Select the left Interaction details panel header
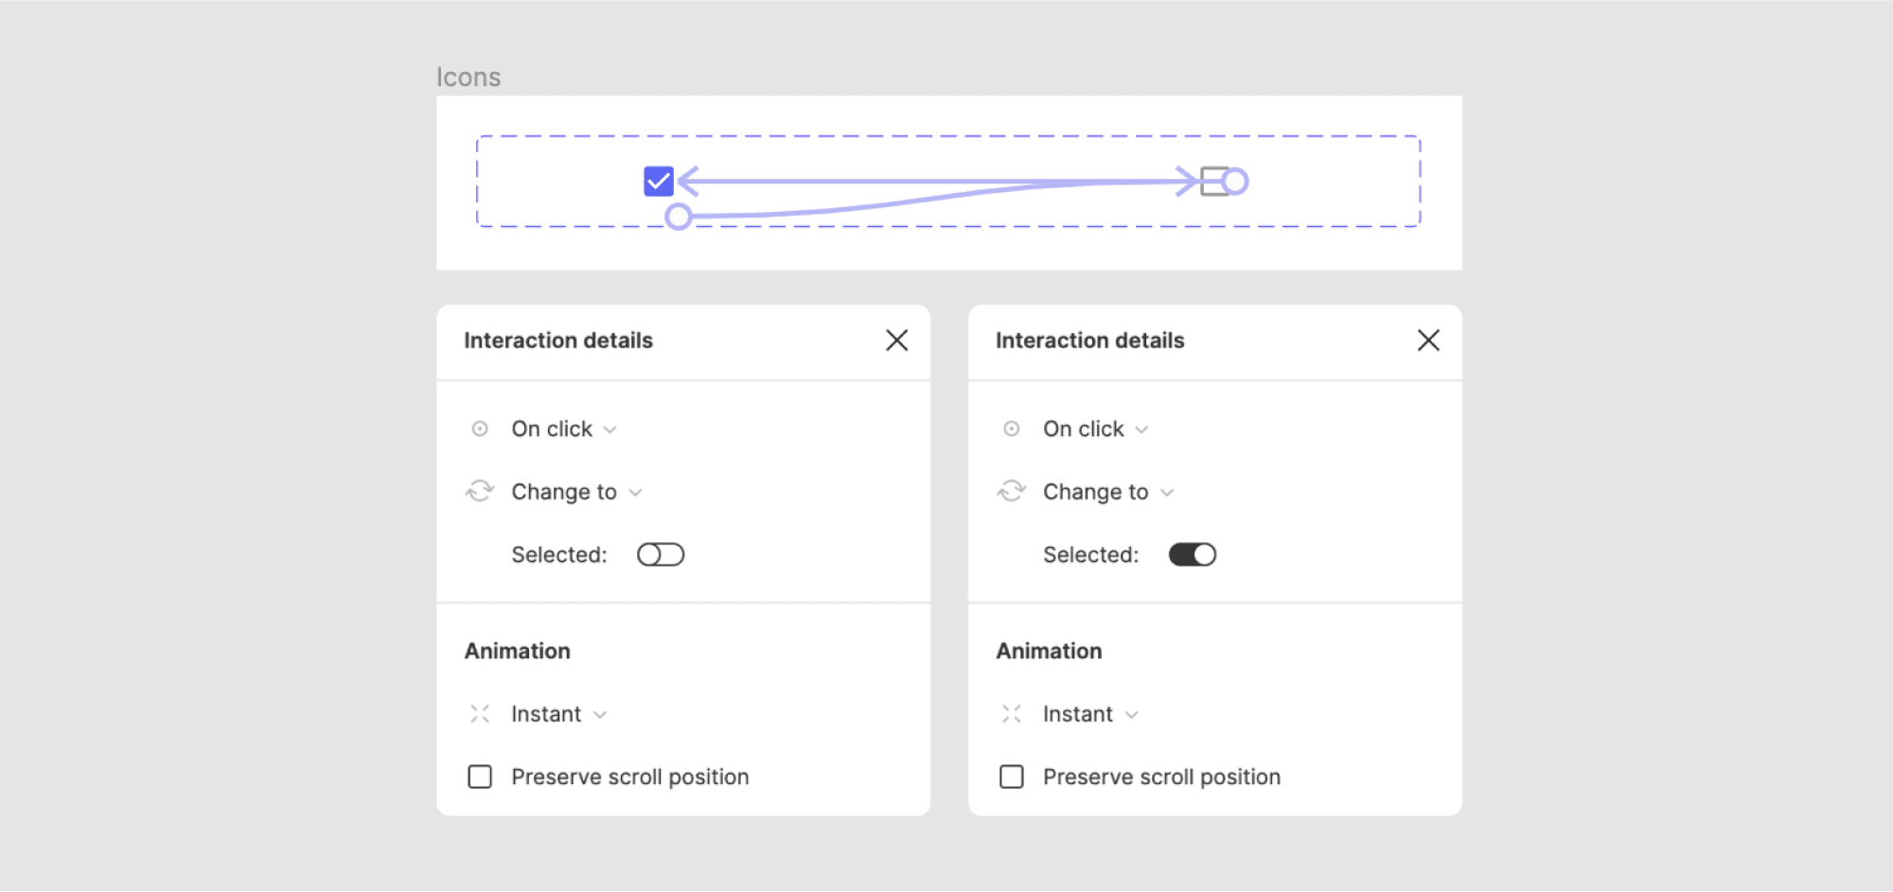Screen dimensions: 1893x892 558,341
